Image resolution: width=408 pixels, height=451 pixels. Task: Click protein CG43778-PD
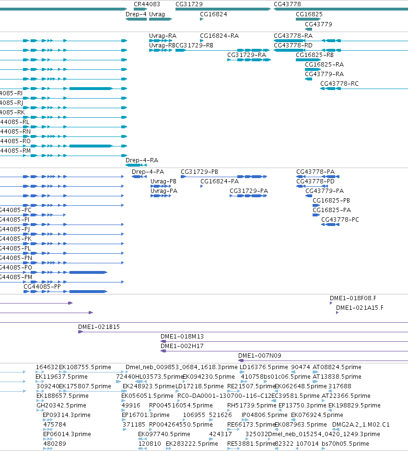pyautogui.click(x=315, y=181)
